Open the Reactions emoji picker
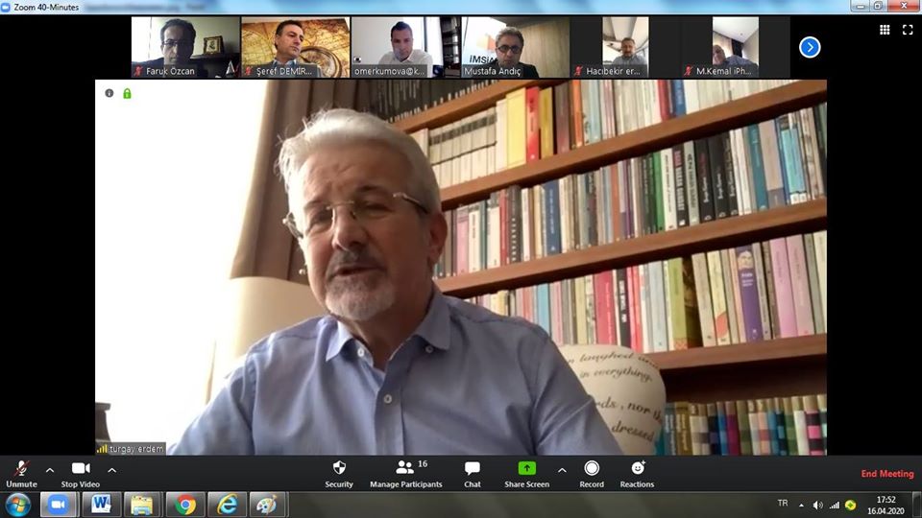Image resolution: width=922 pixels, height=518 pixels. pos(637,472)
